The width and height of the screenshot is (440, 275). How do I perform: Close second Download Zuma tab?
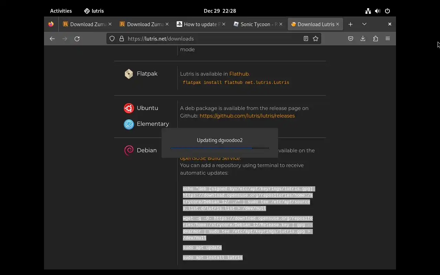(167, 24)
